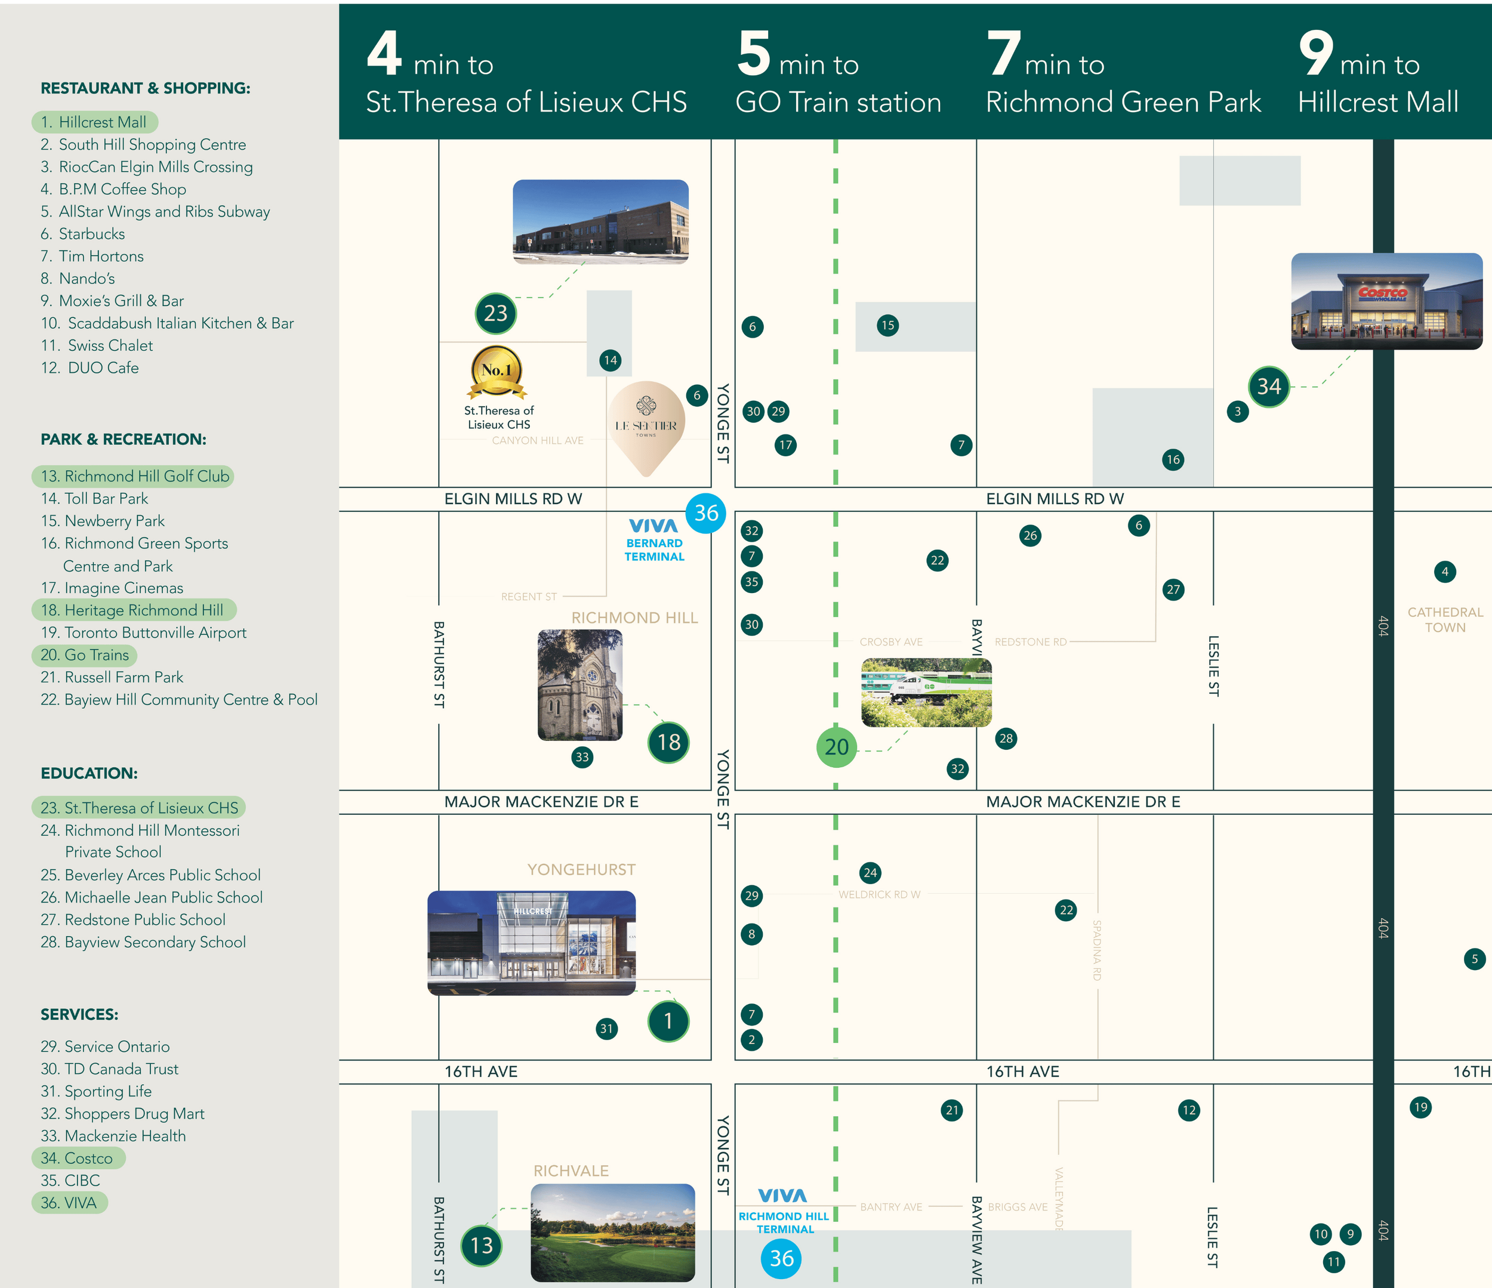Click the Mackenzie Health marker 33

point(582,756)
